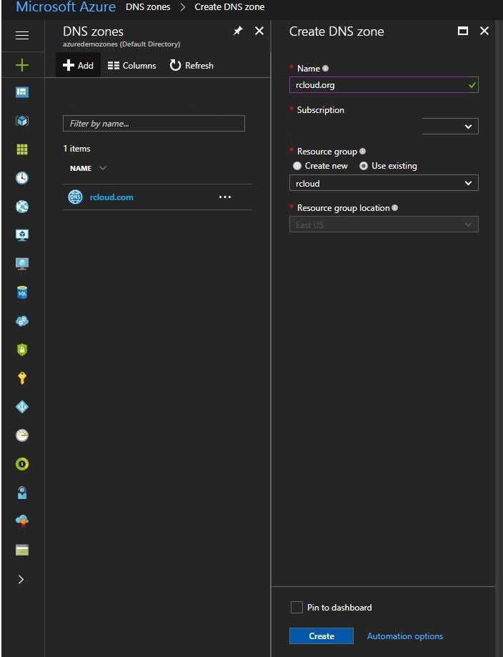Open the gauge Monitor sidebar icon
Image resolution: width=503 pixels, height=657 pixels.
[21, 435]
